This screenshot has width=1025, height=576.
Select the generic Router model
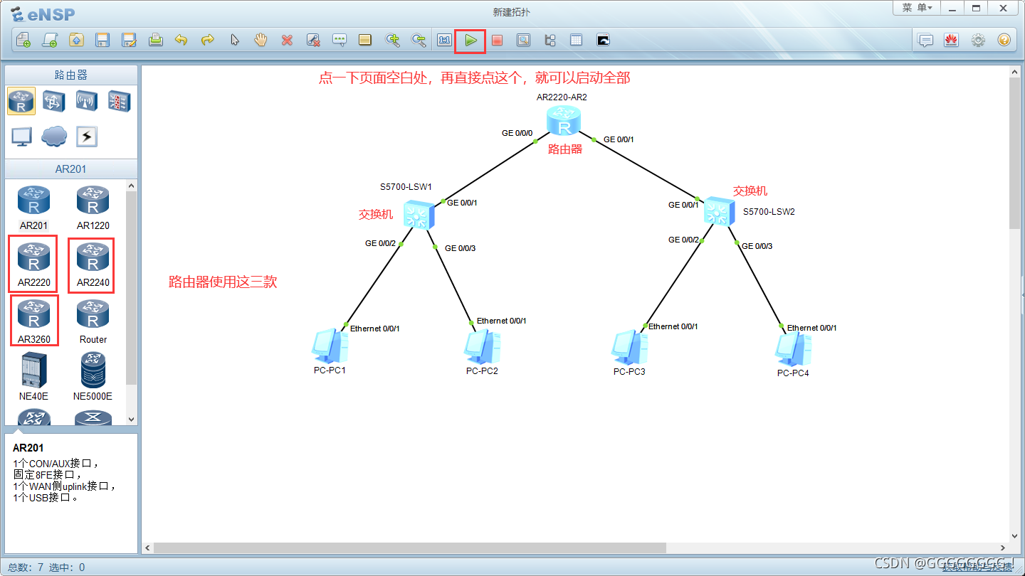pos(93,321)
